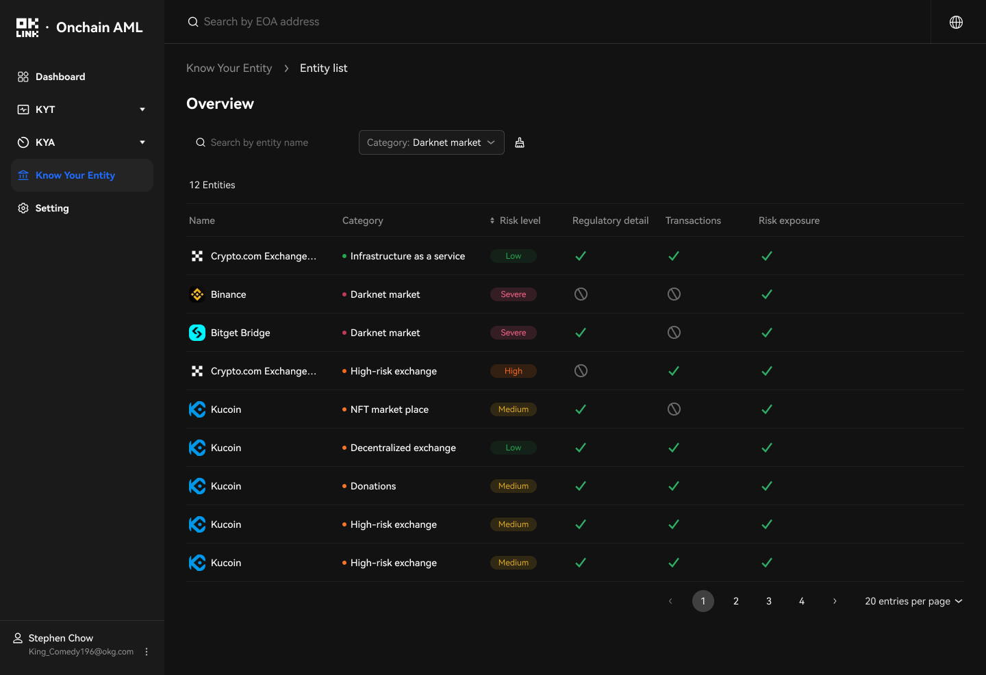Open the Category: Darknet market dropdown
The width and height of the screenshot is (986, 675).
431,142
